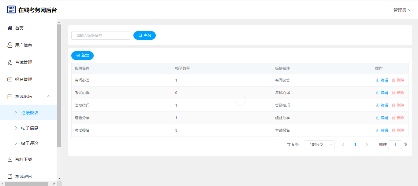Viewport: 418px width, 186px height.
Task: Select page number 1 in pagination
Action: click(355, 145)
